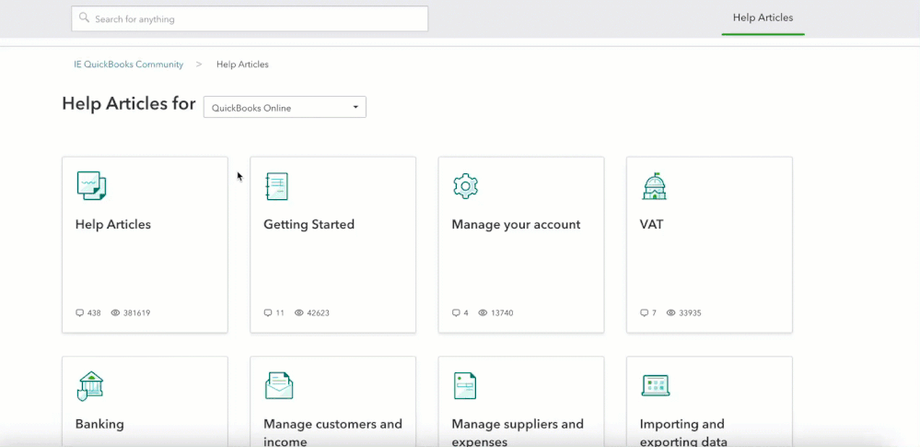Open the Getting Started card title

coord(309,224)
